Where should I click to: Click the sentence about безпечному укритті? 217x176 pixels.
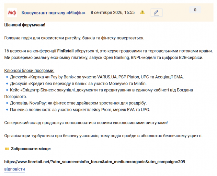coord(103,136)
